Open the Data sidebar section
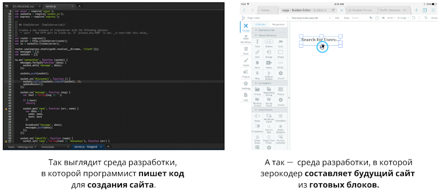This screenshot has height=193, width=439. pyautogui.click(x=246, y=51)
